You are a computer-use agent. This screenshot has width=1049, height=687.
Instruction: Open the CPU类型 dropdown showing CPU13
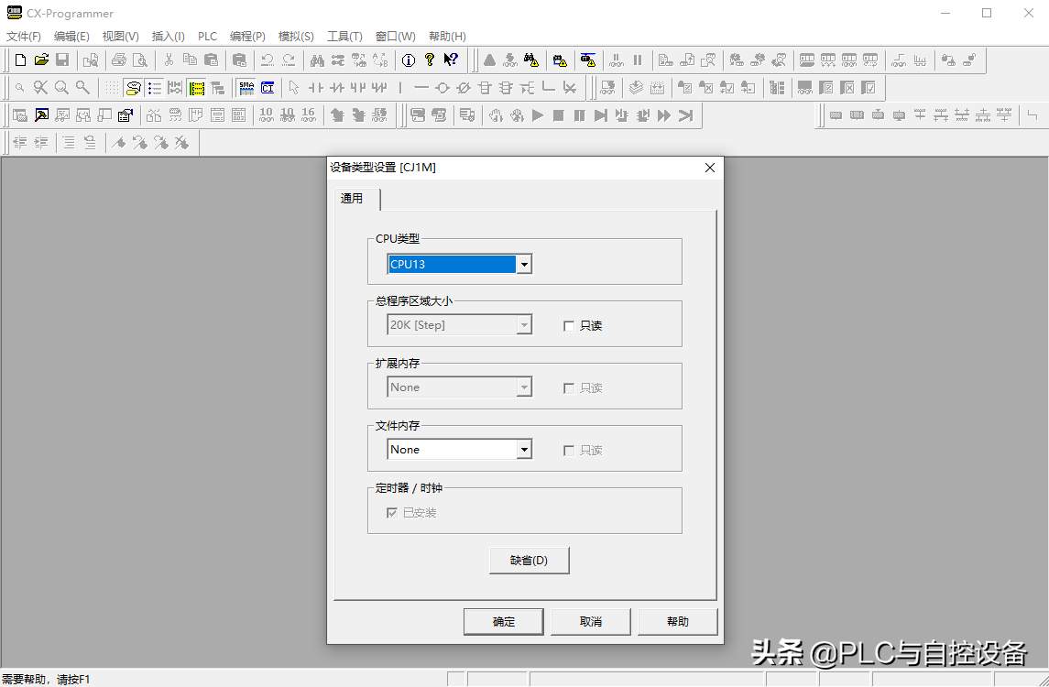click(524, 265)
